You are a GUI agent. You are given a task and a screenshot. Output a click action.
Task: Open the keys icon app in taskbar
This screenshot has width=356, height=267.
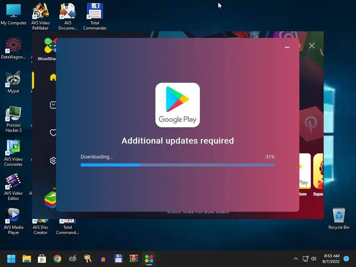pos(88,259)
